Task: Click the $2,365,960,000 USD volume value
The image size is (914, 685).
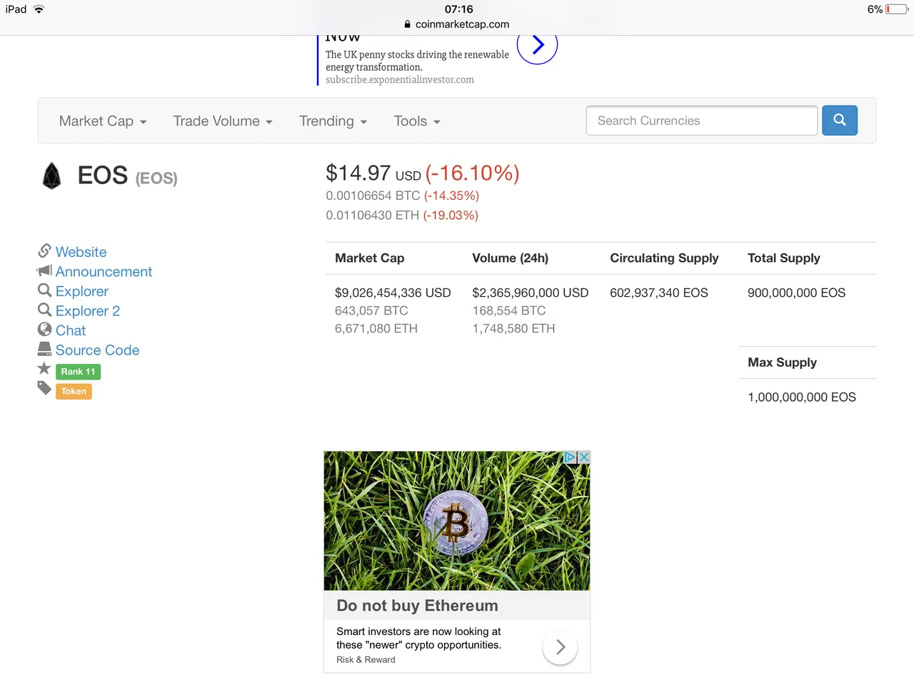Action: pyautogui.click(x=531, y=293)
